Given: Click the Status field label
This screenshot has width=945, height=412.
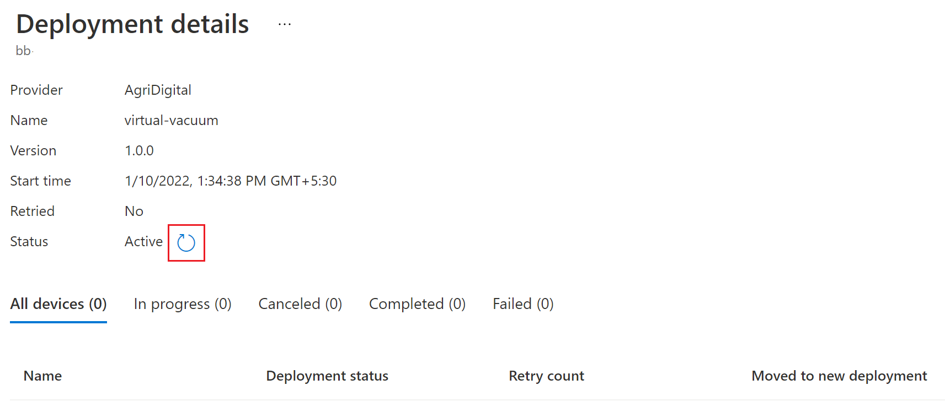Looking at the screenshot, I should tap(29, 241).
